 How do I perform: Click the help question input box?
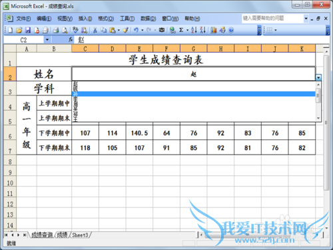point(272,19)
